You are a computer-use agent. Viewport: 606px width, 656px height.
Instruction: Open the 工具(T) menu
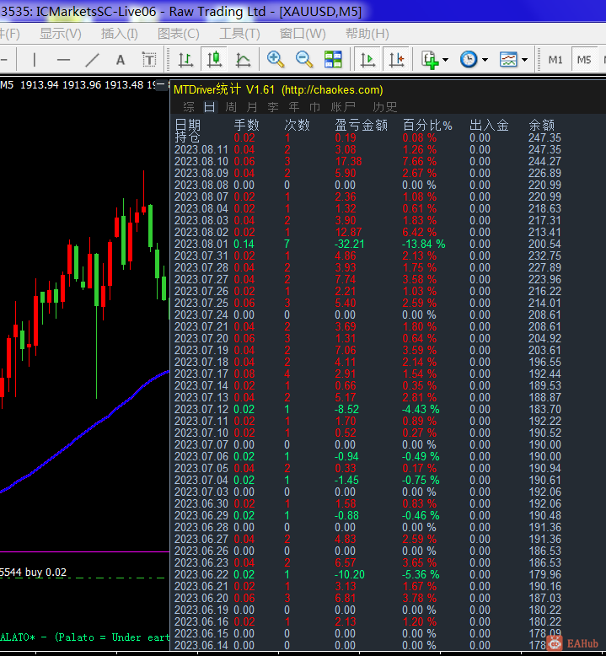tap(239, 34)
